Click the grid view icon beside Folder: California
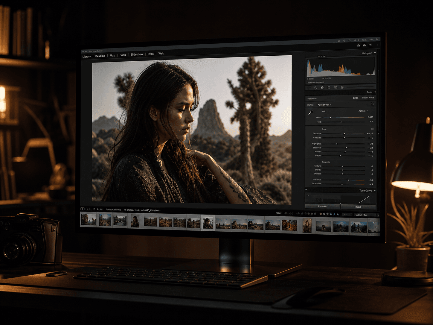This screenshot has width=433, height=325. point(94,209)
